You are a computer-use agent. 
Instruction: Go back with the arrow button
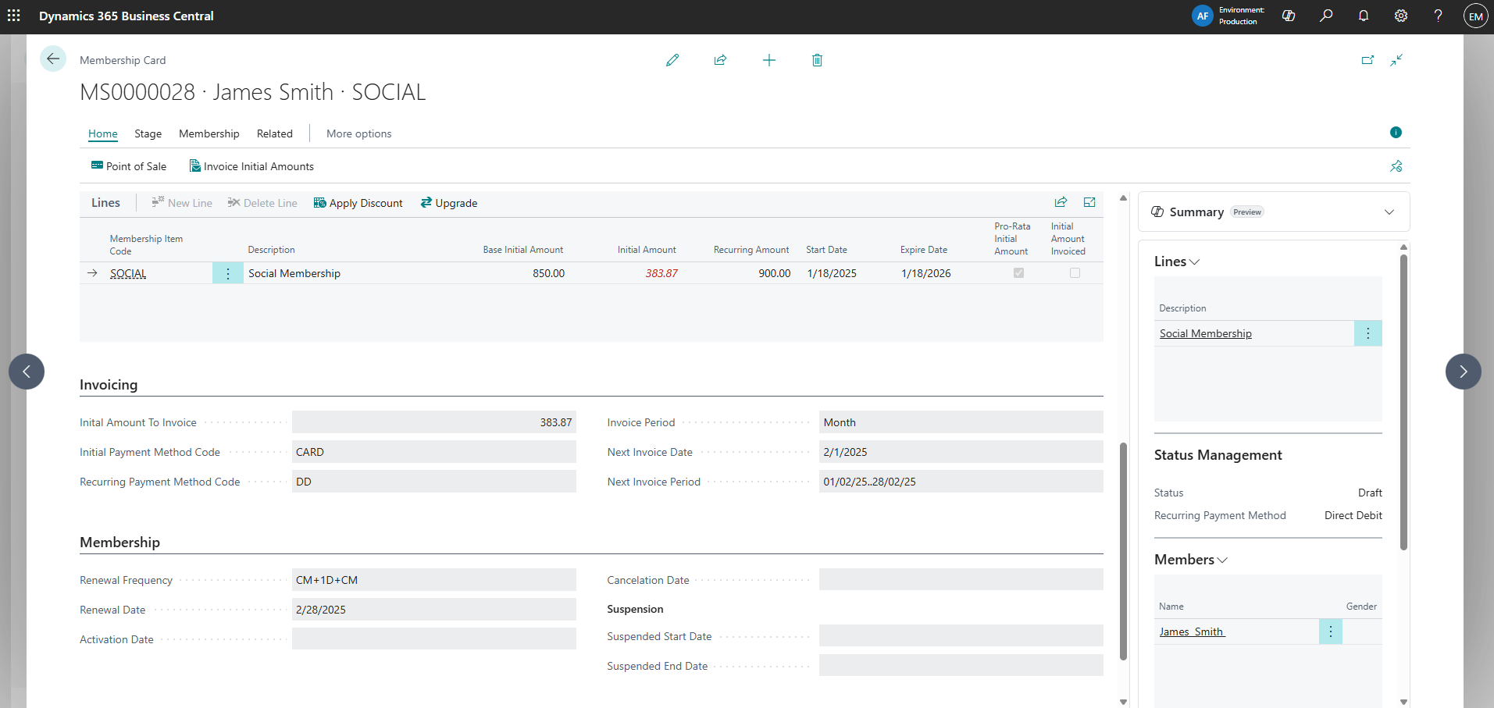pyautogui.click(x=53, y=59)
